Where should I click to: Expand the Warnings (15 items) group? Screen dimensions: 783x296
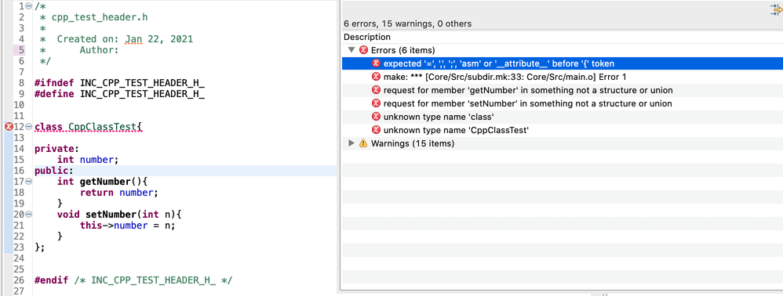[351, 143]
